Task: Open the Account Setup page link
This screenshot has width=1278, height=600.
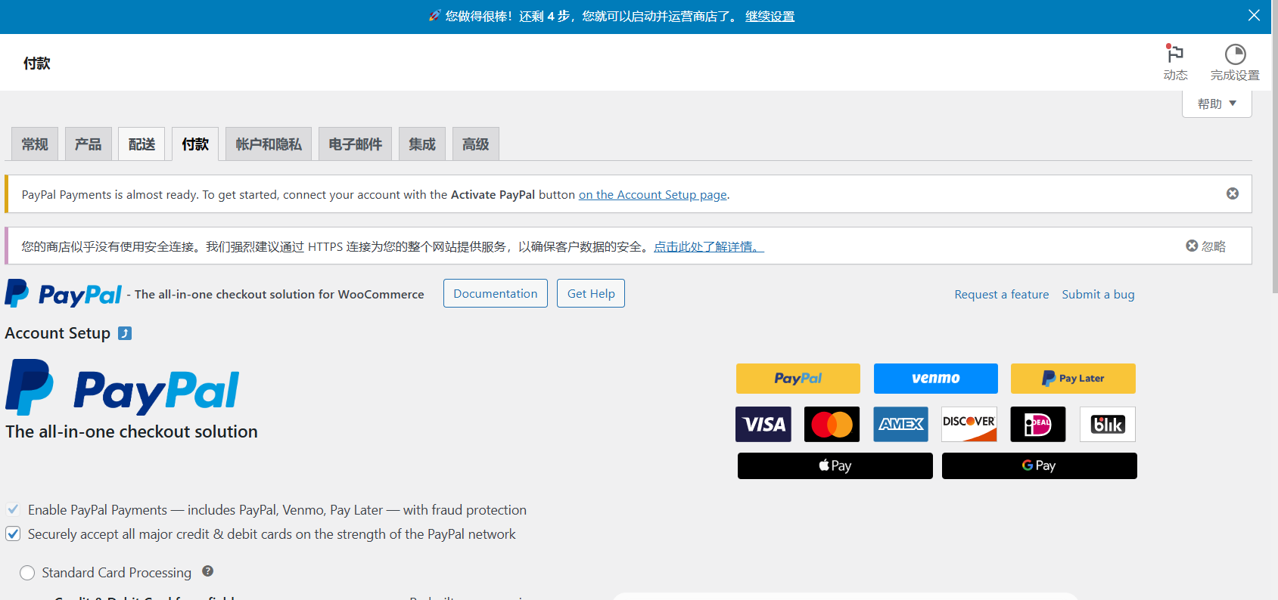Action: pos(653,194)
